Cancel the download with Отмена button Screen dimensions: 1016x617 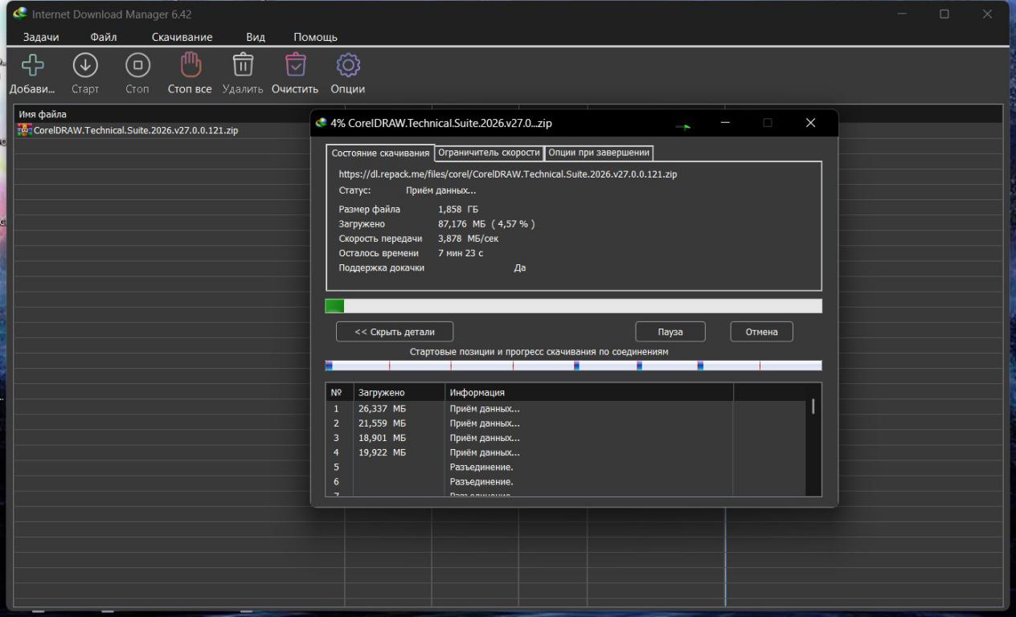(x=760, y=332)
